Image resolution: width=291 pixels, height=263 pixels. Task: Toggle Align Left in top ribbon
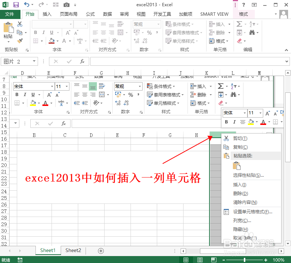[x=95, y=33]
